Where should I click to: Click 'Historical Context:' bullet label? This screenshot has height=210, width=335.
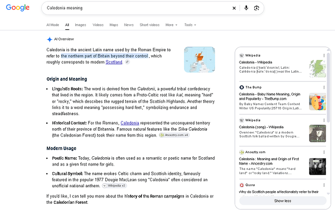pyautogui.click(x=69, y=123)
